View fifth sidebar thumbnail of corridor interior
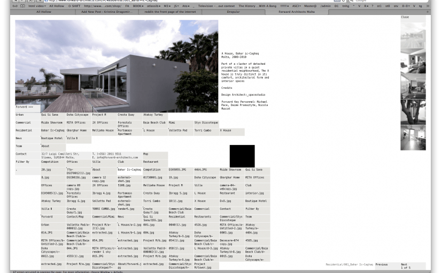Image resolution: width=441 pixels, height=273 pixels. (x=413, y=138)
